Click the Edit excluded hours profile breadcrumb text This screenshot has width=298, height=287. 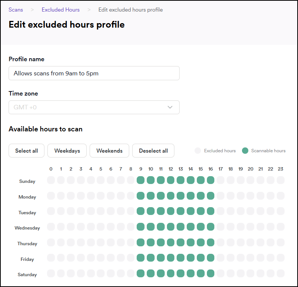pyautogui.click(x=131, y=10)
